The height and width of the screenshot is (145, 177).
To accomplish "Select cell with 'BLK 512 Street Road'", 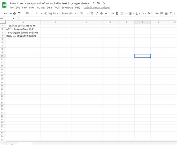I will 23,26.
